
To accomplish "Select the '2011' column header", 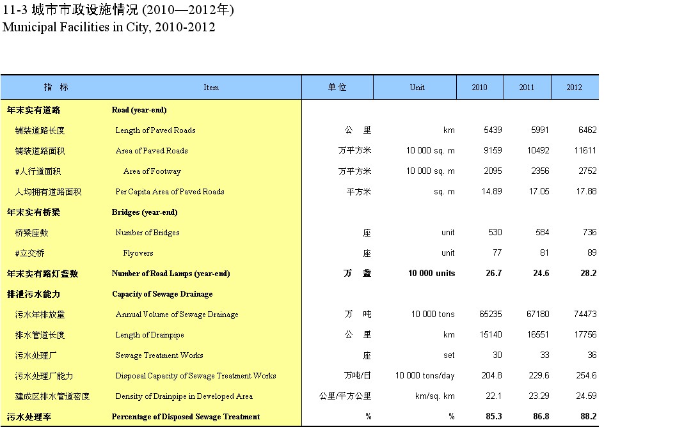I will 527,87.
